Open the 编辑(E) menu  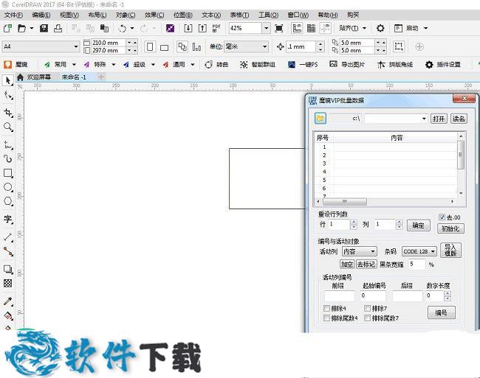[x=41, y=15]
